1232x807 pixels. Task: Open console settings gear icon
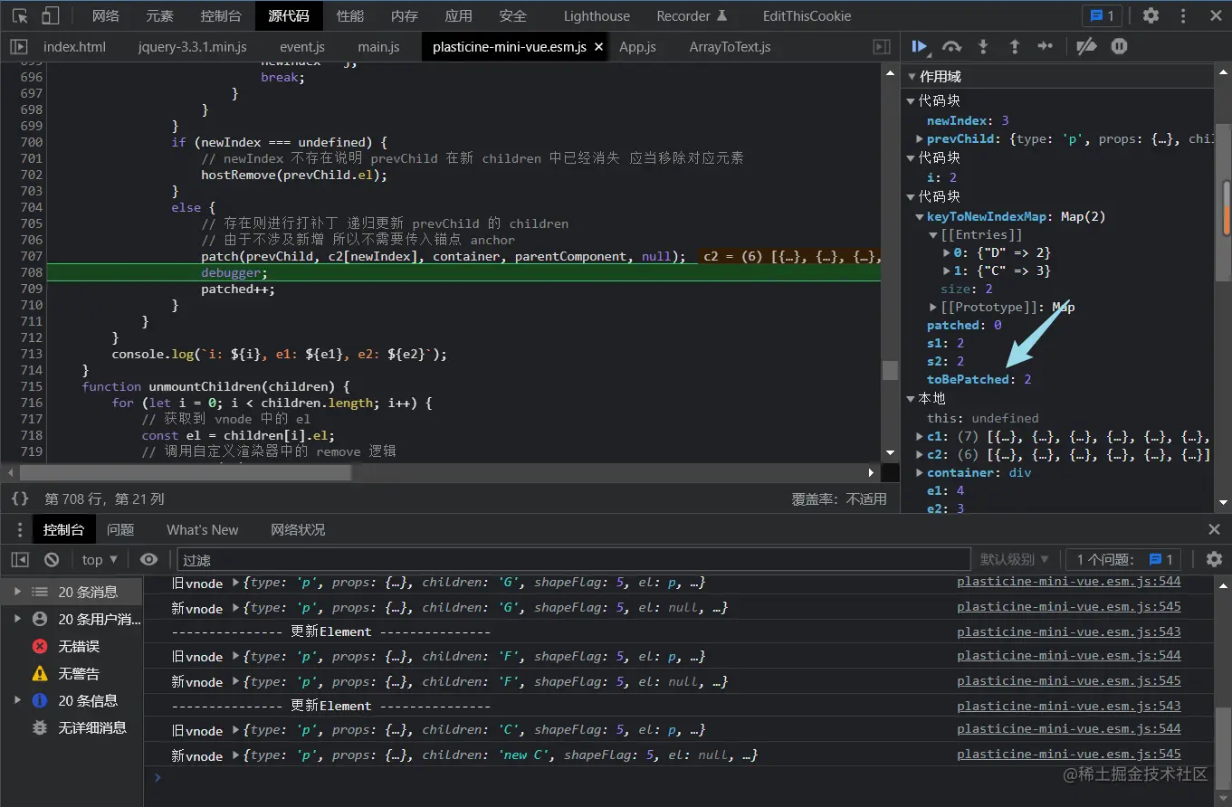(x=1214, y=559)
